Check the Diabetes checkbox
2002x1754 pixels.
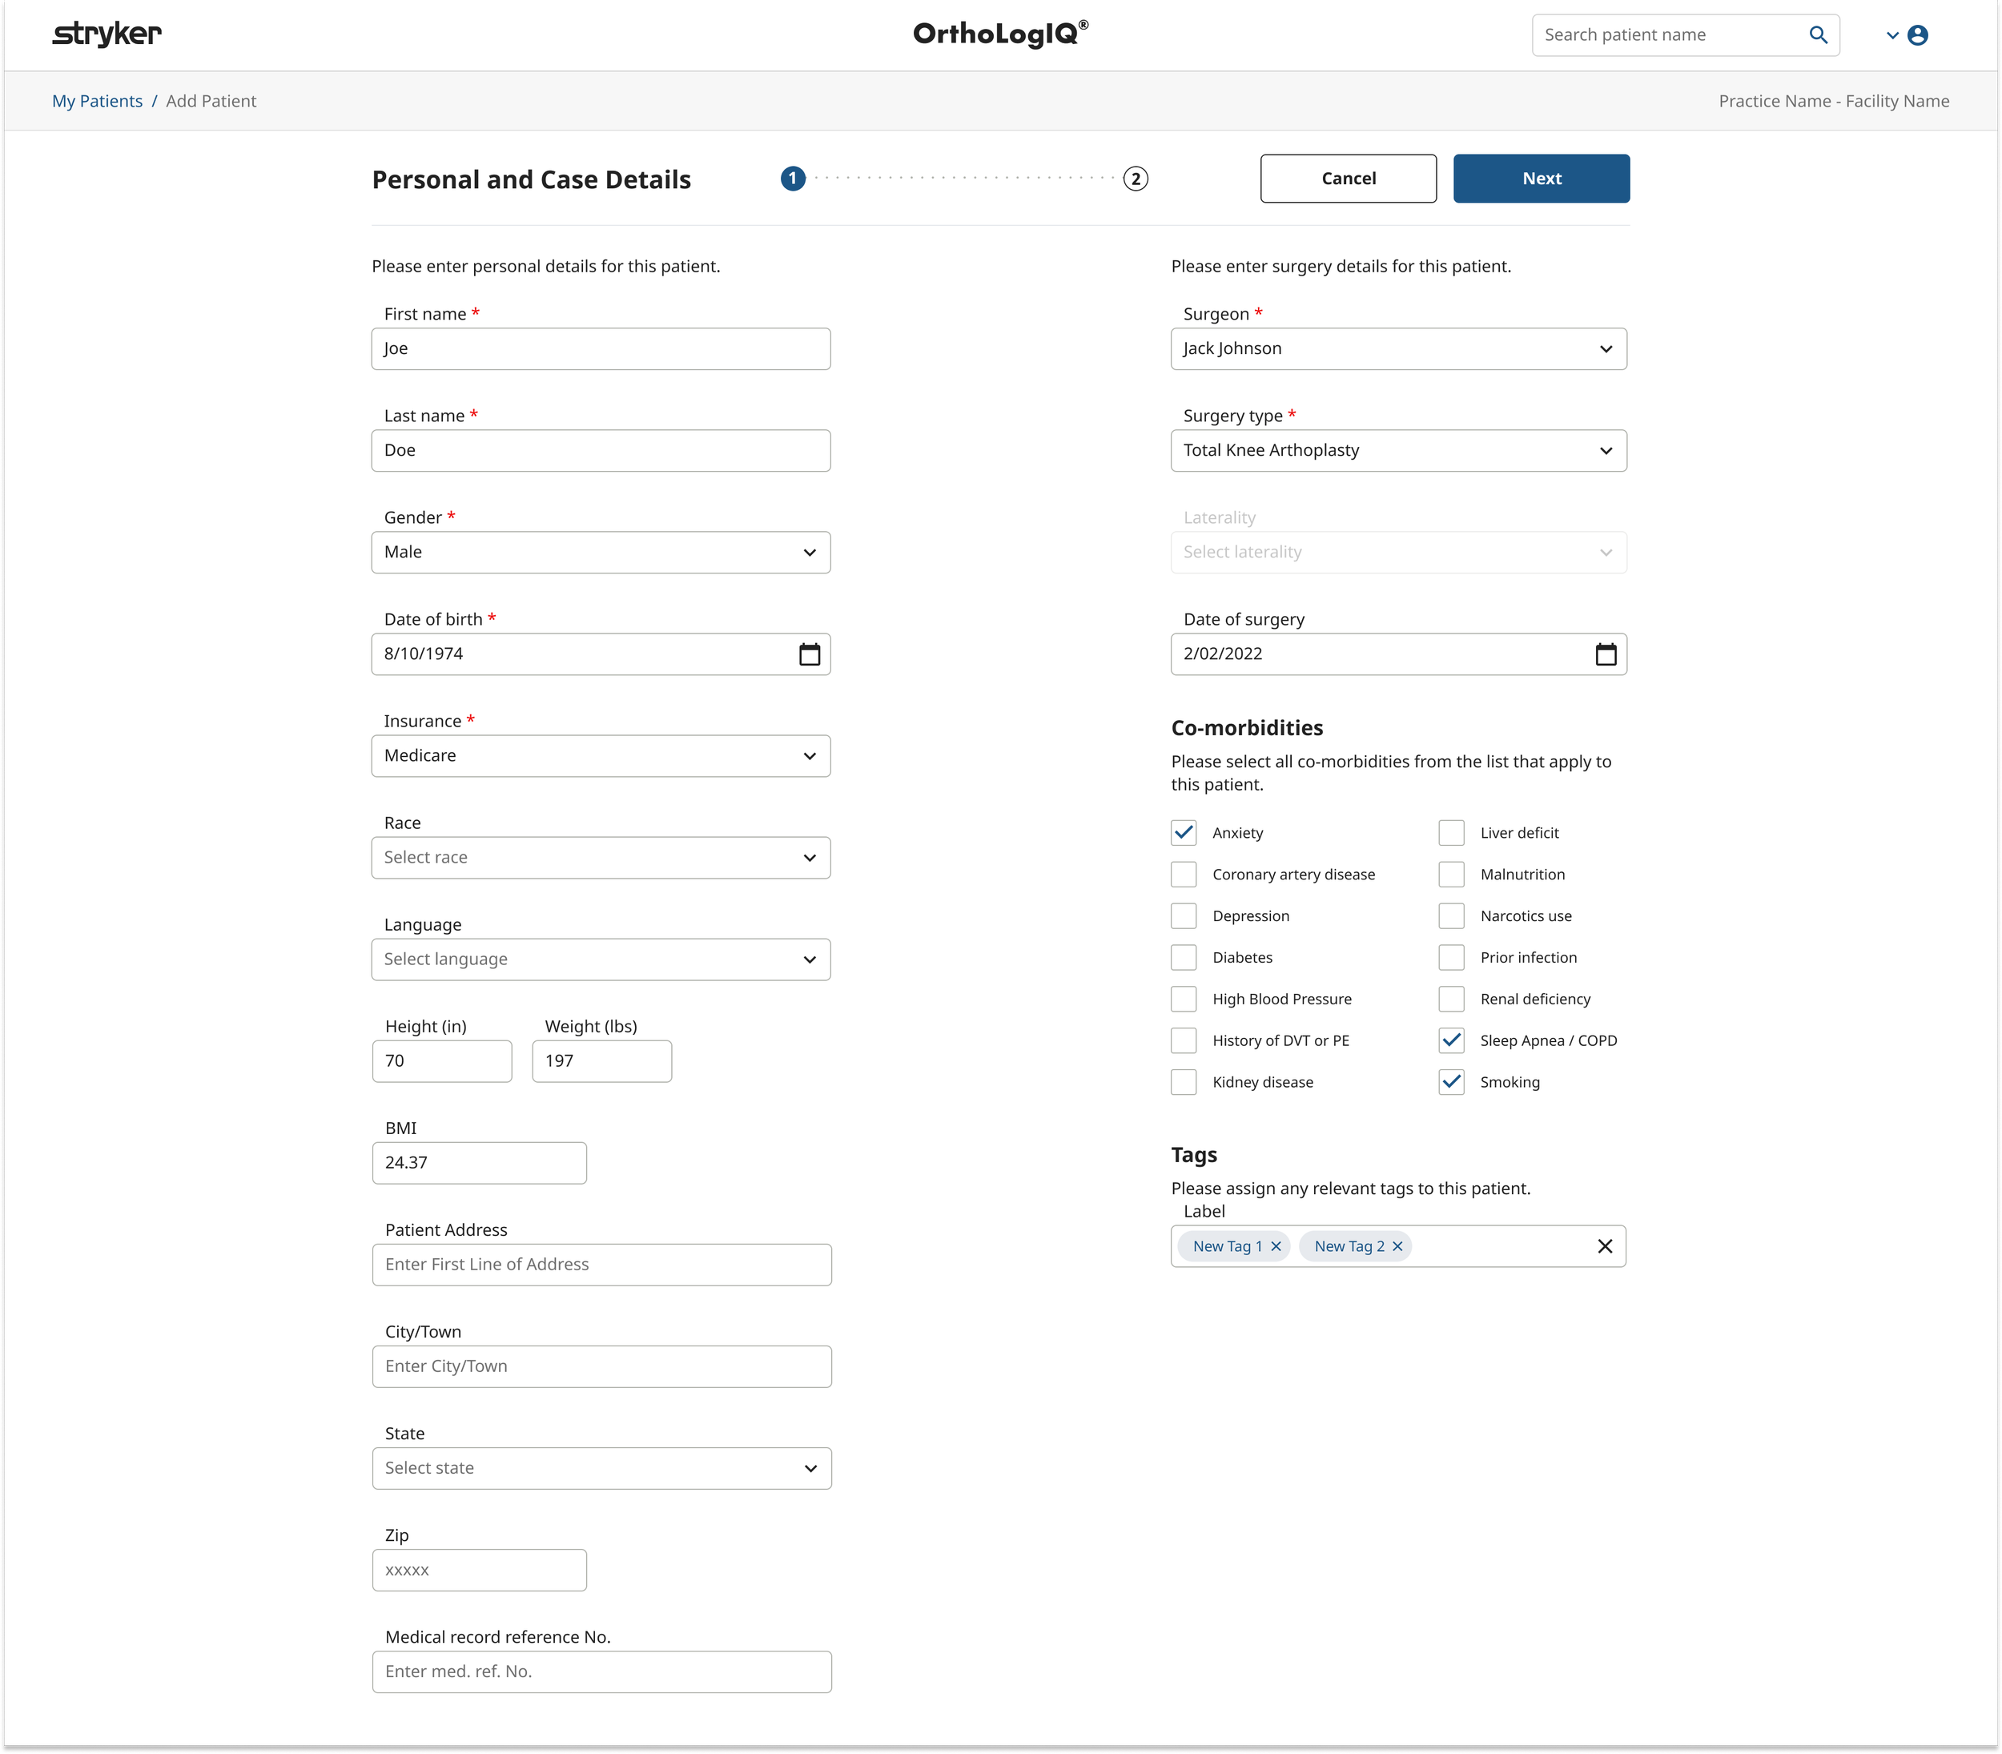click(x=1183, y=957)
